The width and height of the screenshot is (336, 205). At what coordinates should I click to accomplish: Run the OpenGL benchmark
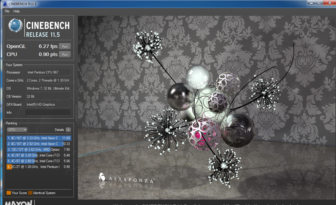point(65,47)
